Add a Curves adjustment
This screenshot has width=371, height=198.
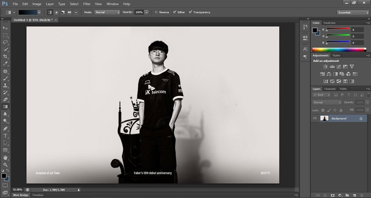339,67
